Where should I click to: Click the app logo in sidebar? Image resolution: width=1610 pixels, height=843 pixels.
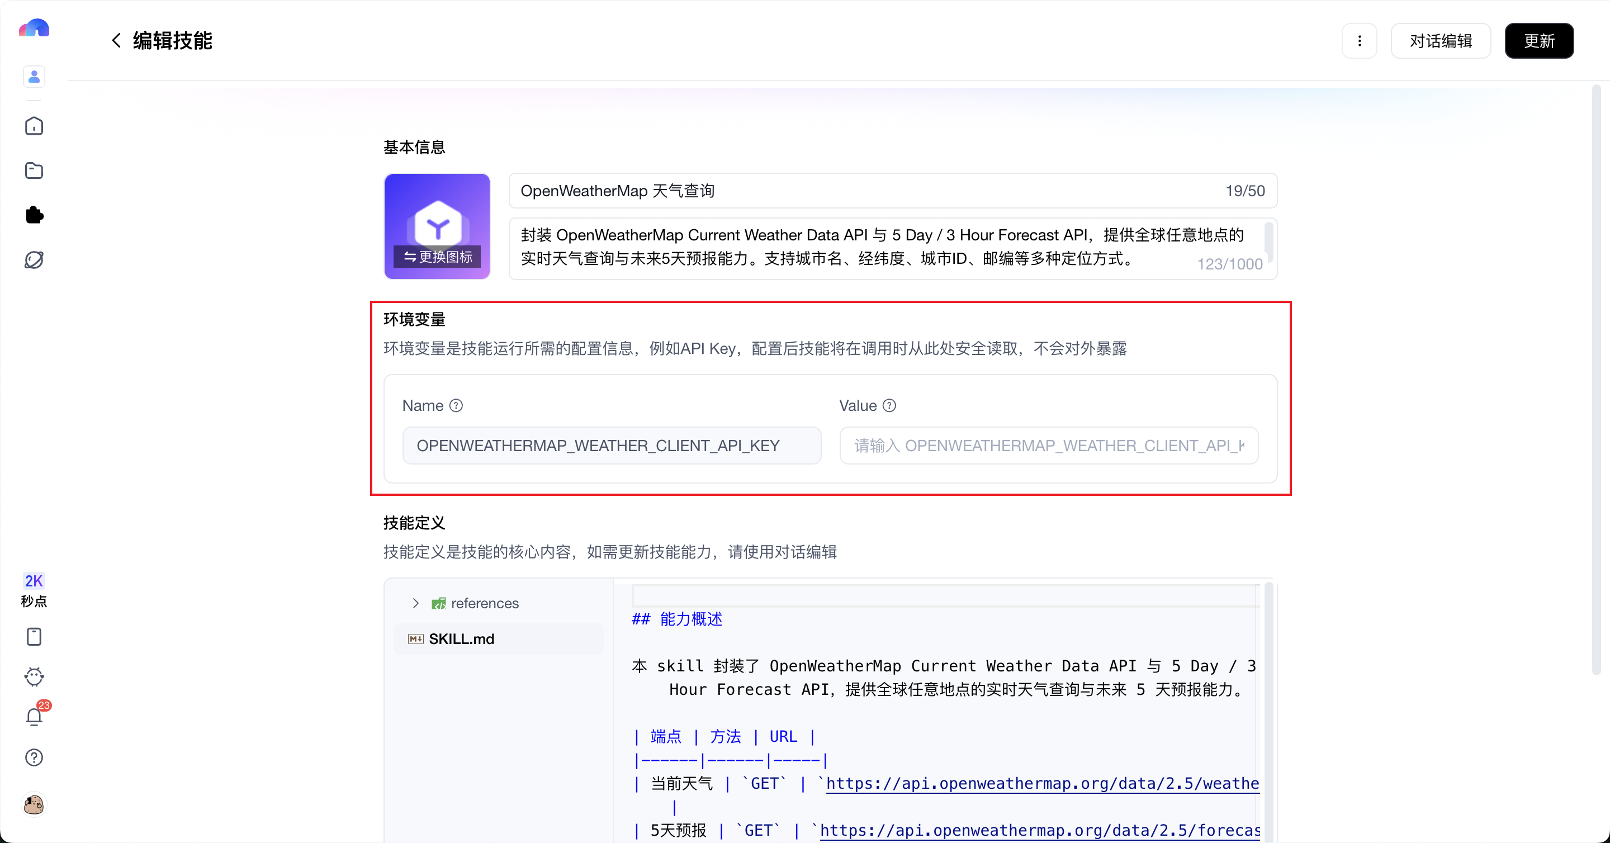click(34, 28)
